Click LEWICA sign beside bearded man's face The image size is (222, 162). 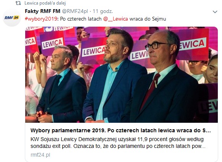(94, 51)
